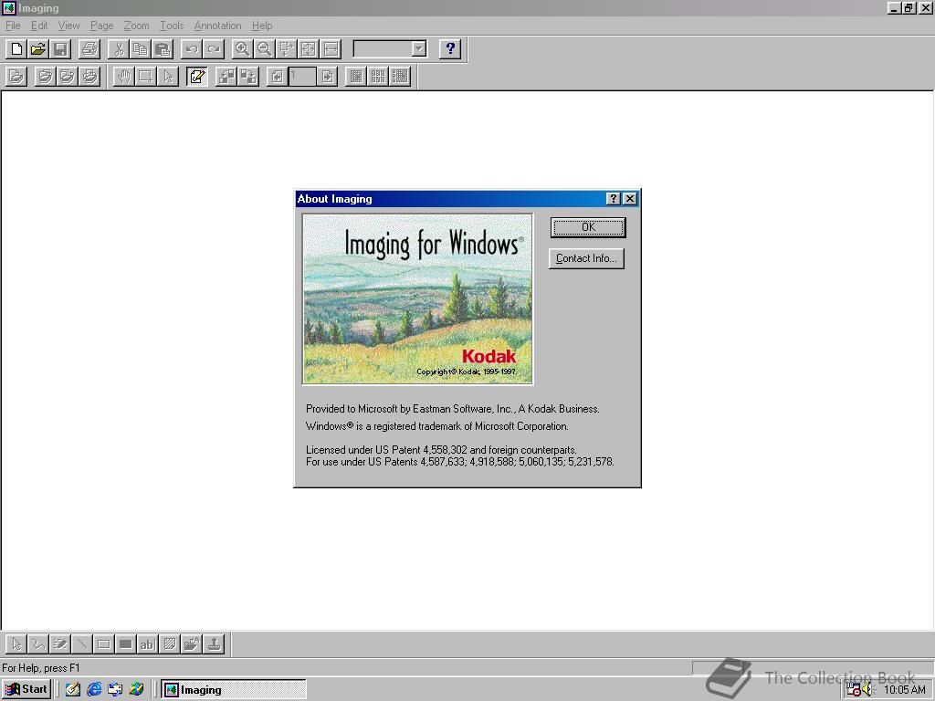Print the document via printer icon
935x701 pixels.
click(x=89, y=49)
